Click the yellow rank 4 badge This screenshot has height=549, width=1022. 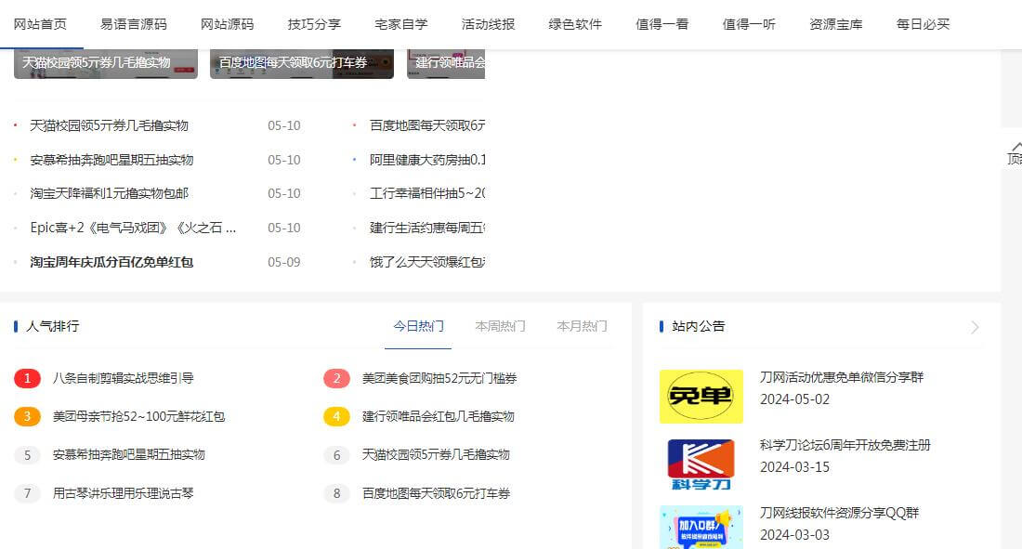tap(337, 416)
